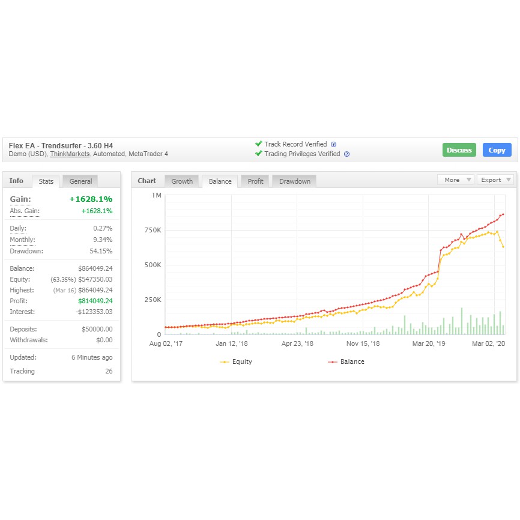Viewport: 520px width, 520px height.
Task: Click the last red Balance point on chart
Action: 503,214
